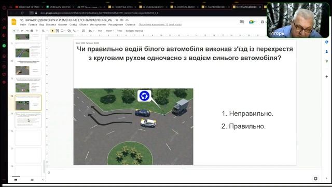Open the Слайд menu
This screenshot has height=187, width=332.
(73, 24)
